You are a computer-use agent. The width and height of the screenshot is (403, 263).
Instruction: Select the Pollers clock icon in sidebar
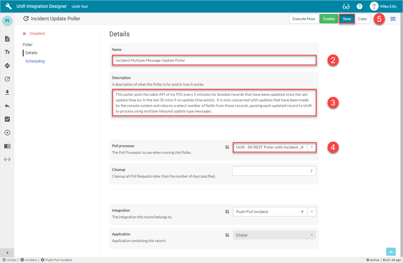point(7,79)
